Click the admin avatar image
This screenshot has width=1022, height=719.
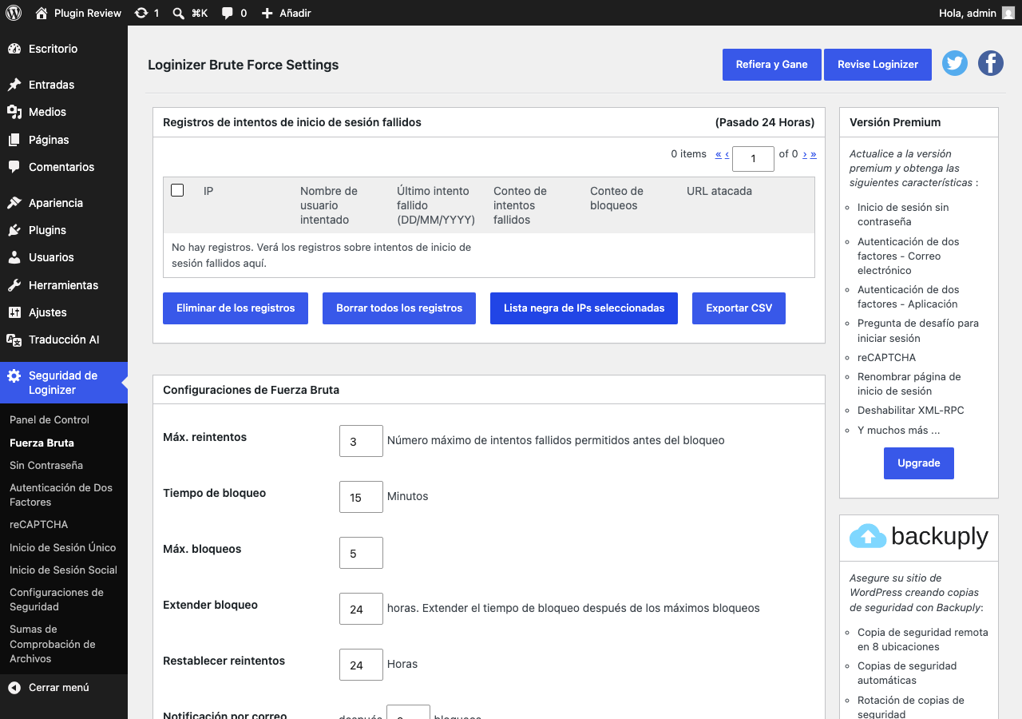tap(1008, 13)
